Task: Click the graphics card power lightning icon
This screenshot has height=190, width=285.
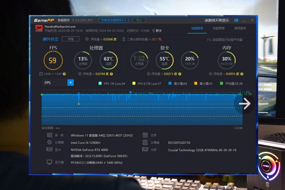Action: point(148,74)
